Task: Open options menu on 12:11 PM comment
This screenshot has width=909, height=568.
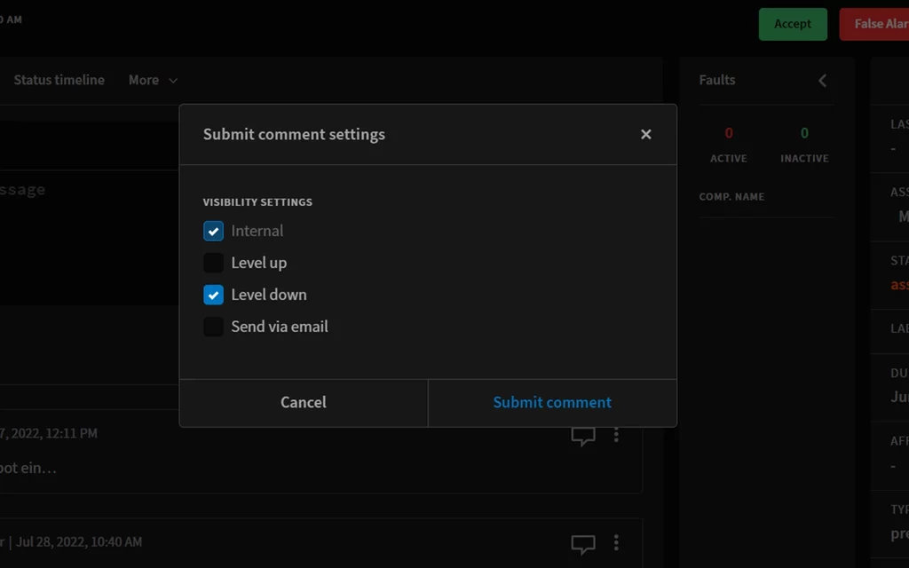Action: 616,435
